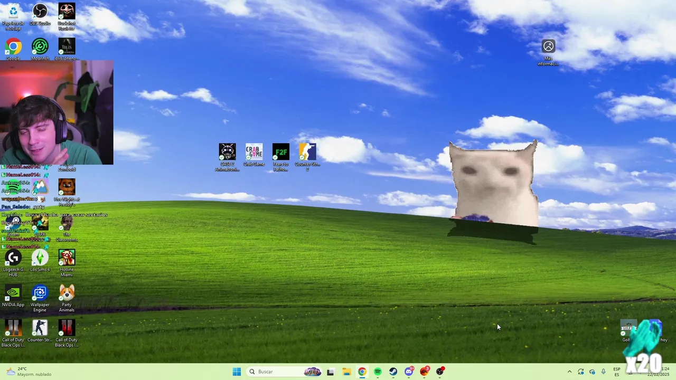676x380 pixels.
Task: Open Spotify from the taskbar
Action: point(378,372)
